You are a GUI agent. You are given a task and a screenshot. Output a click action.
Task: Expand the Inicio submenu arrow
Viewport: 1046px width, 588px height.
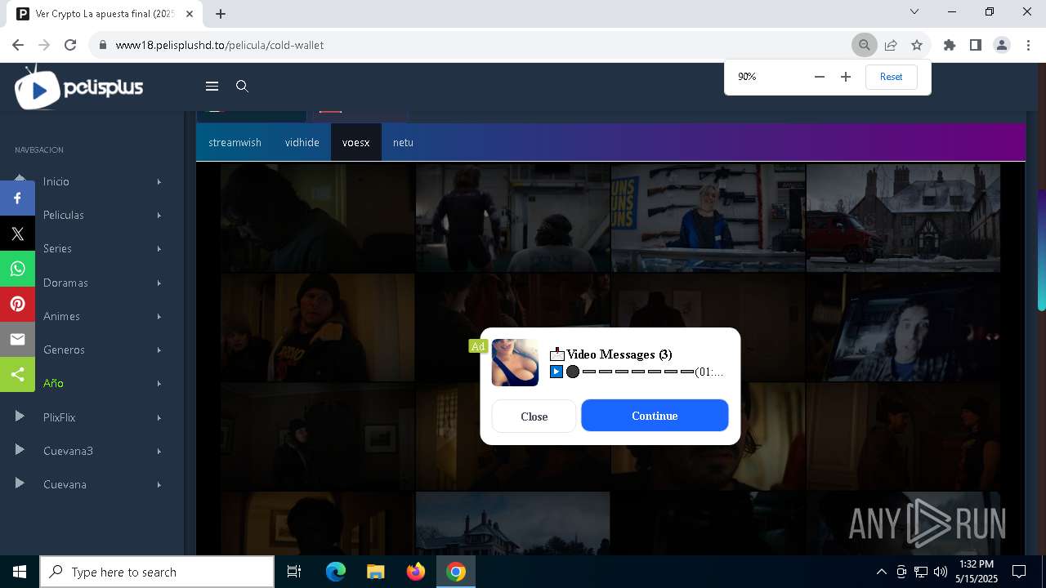(159, 181)
